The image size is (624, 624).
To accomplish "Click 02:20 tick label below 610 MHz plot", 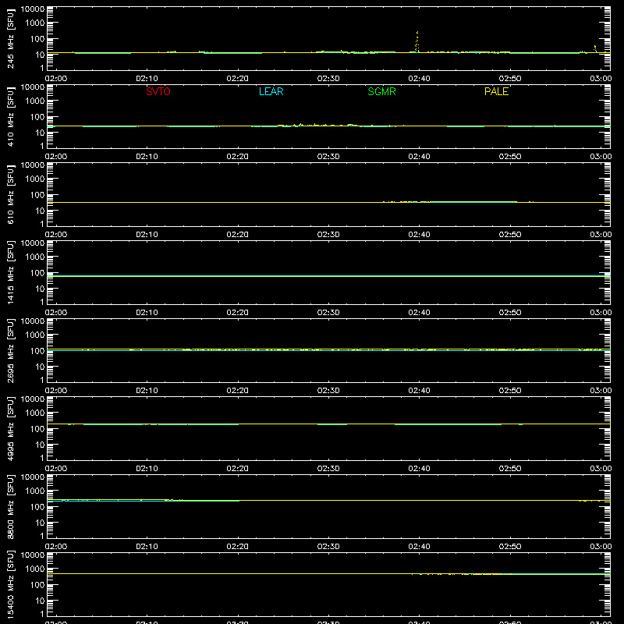I will 238,235.
